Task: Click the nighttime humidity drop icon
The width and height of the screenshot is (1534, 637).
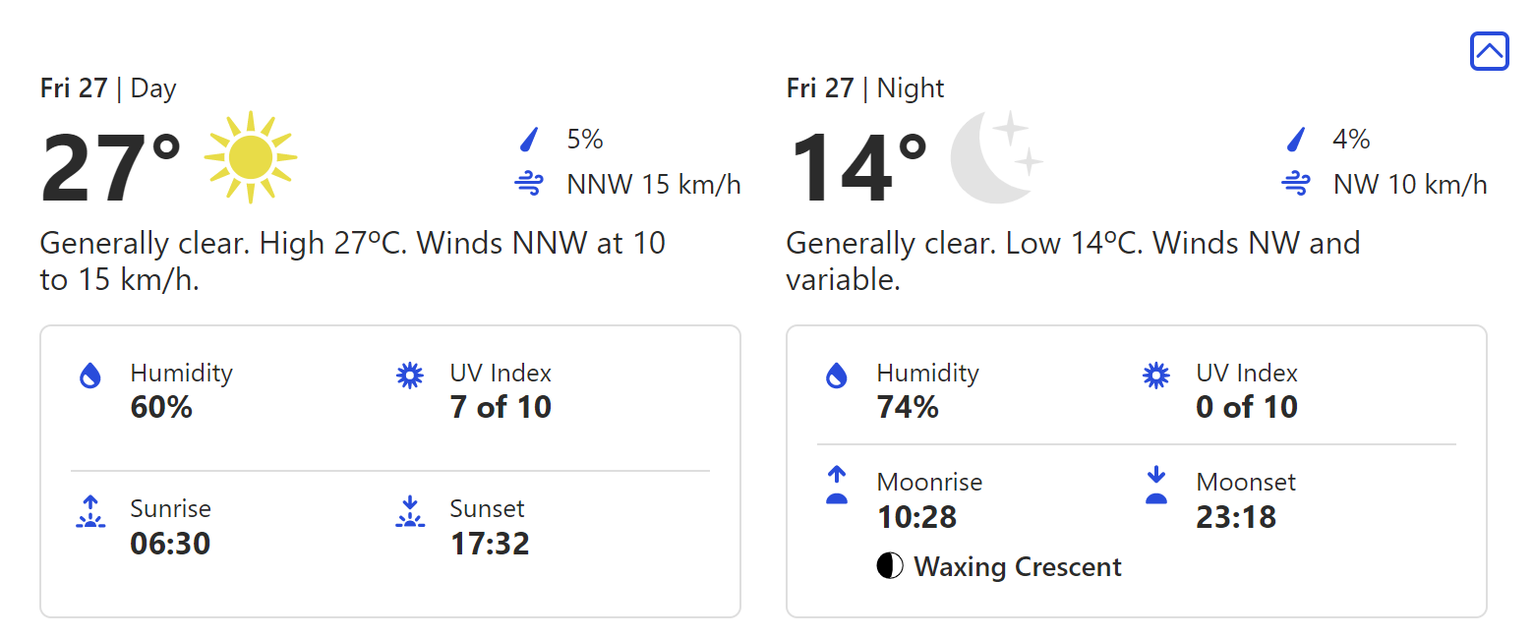Action: tap(837, 375)
